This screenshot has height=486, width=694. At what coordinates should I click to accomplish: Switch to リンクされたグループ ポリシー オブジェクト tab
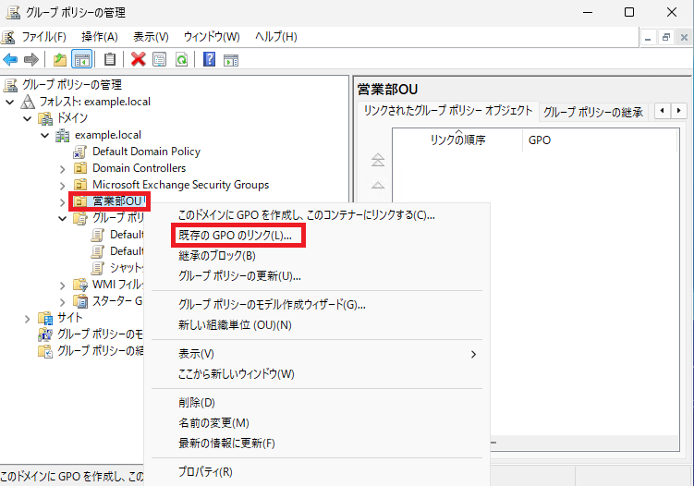(448, 111)
